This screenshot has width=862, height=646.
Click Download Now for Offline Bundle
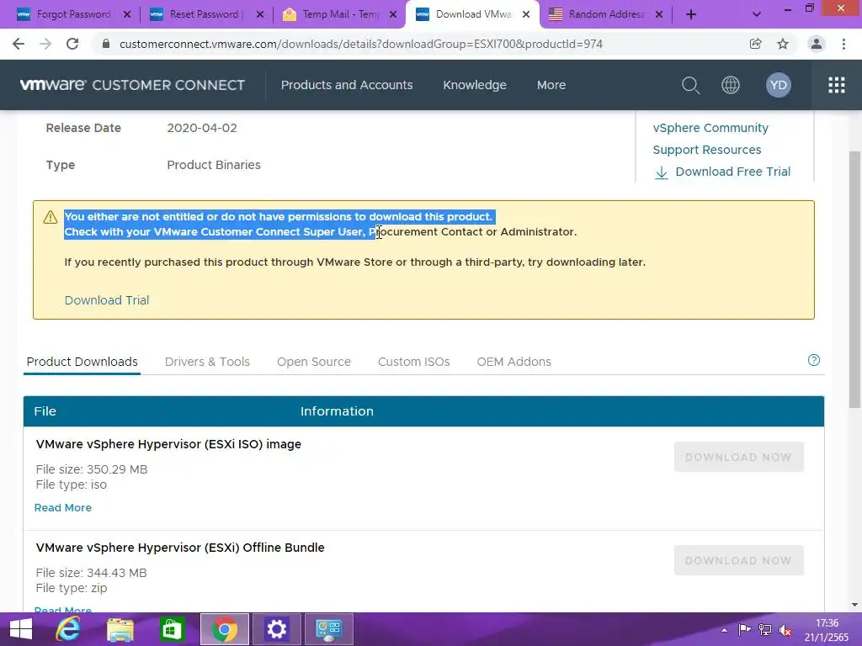point(738,560)
